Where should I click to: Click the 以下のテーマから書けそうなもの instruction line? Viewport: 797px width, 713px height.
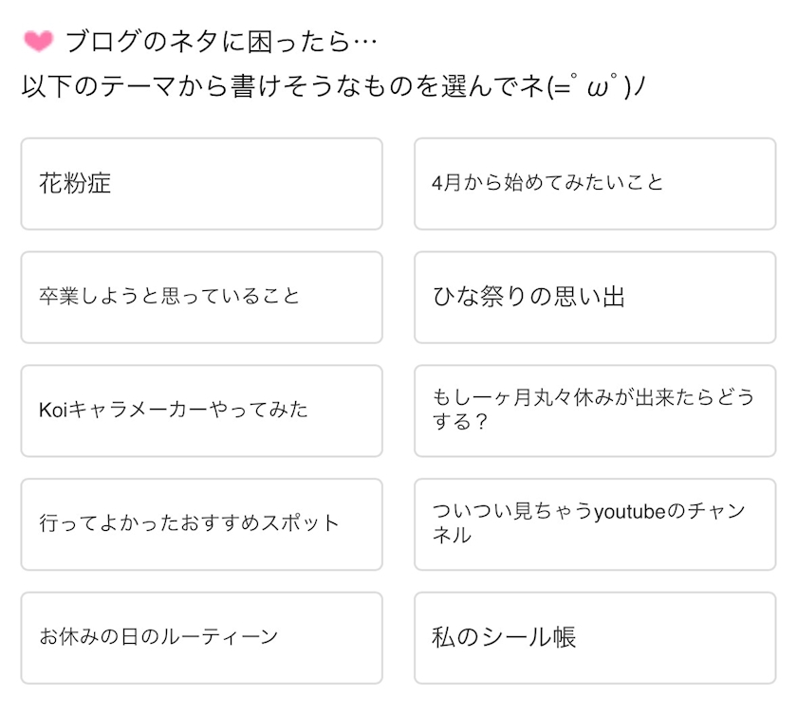[x=334, y=87]
